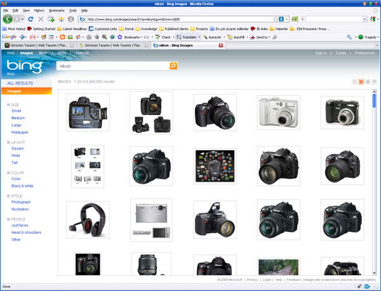
Task: Switch to the detail list view icon
Action: [x=374, y=82]
